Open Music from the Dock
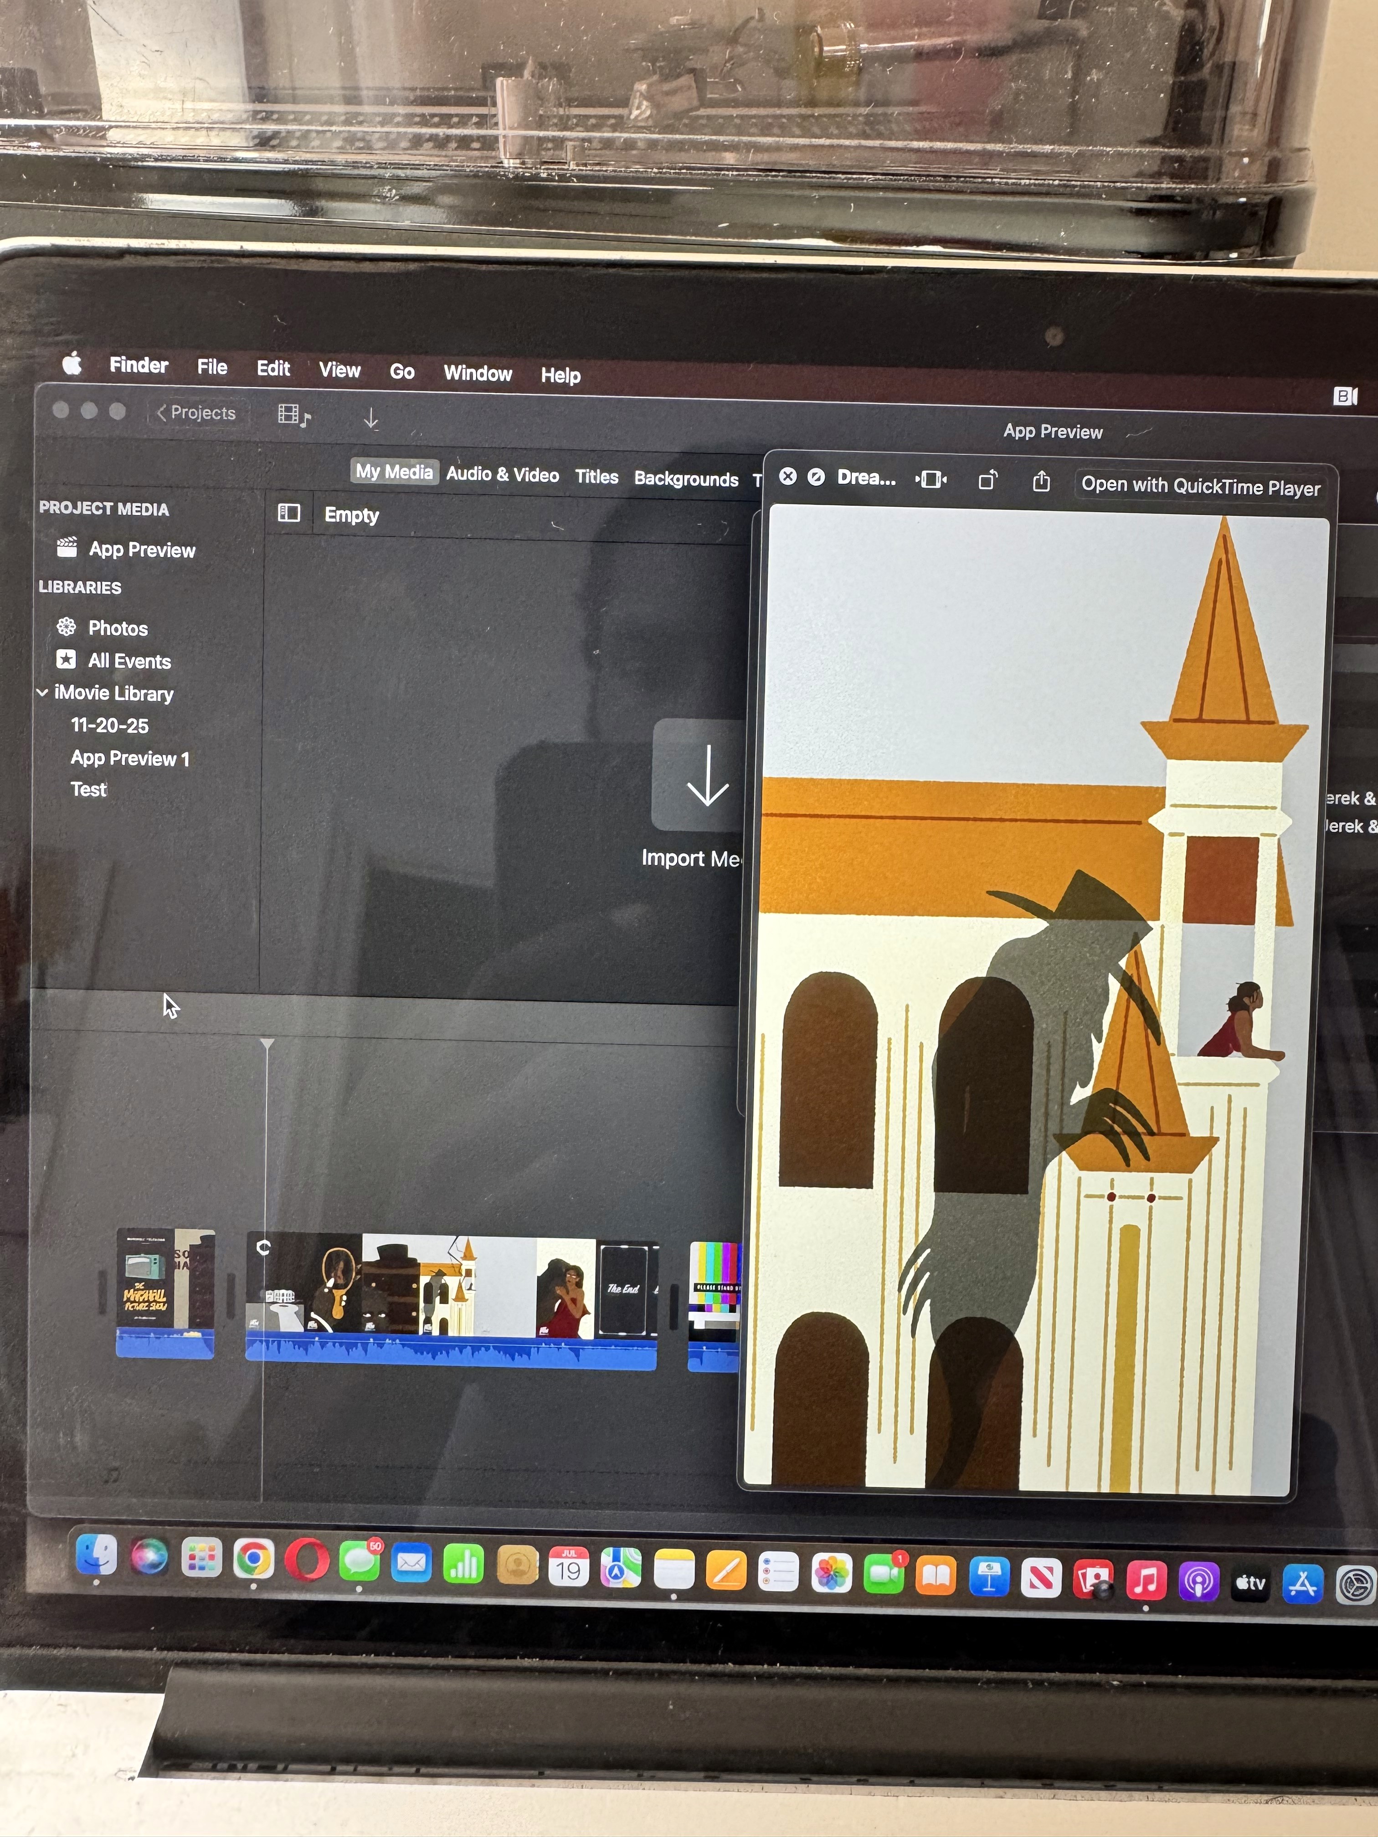1378x1837 pixels. tap(1146, 1581)
